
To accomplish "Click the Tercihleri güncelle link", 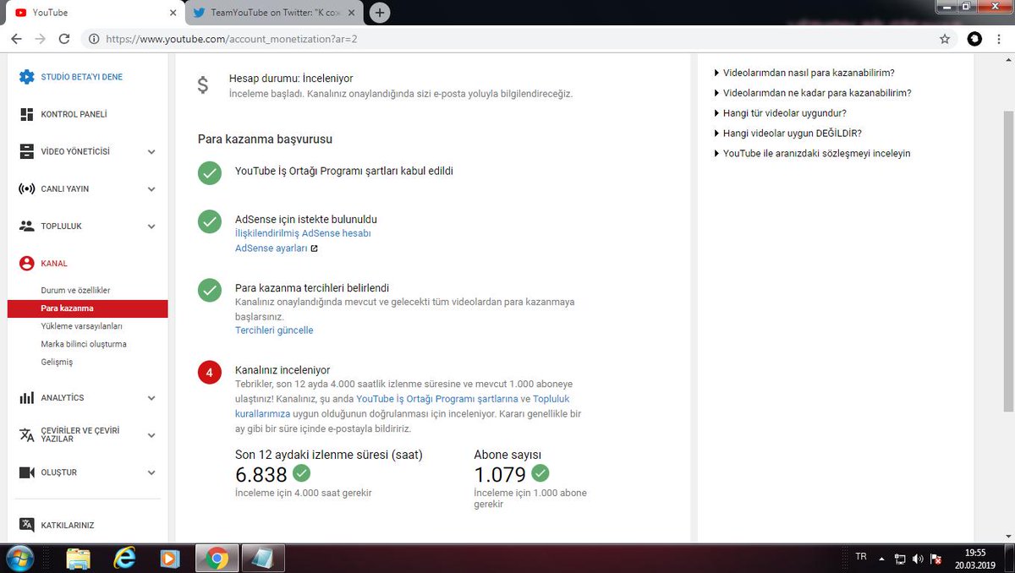I will [274, 330].
